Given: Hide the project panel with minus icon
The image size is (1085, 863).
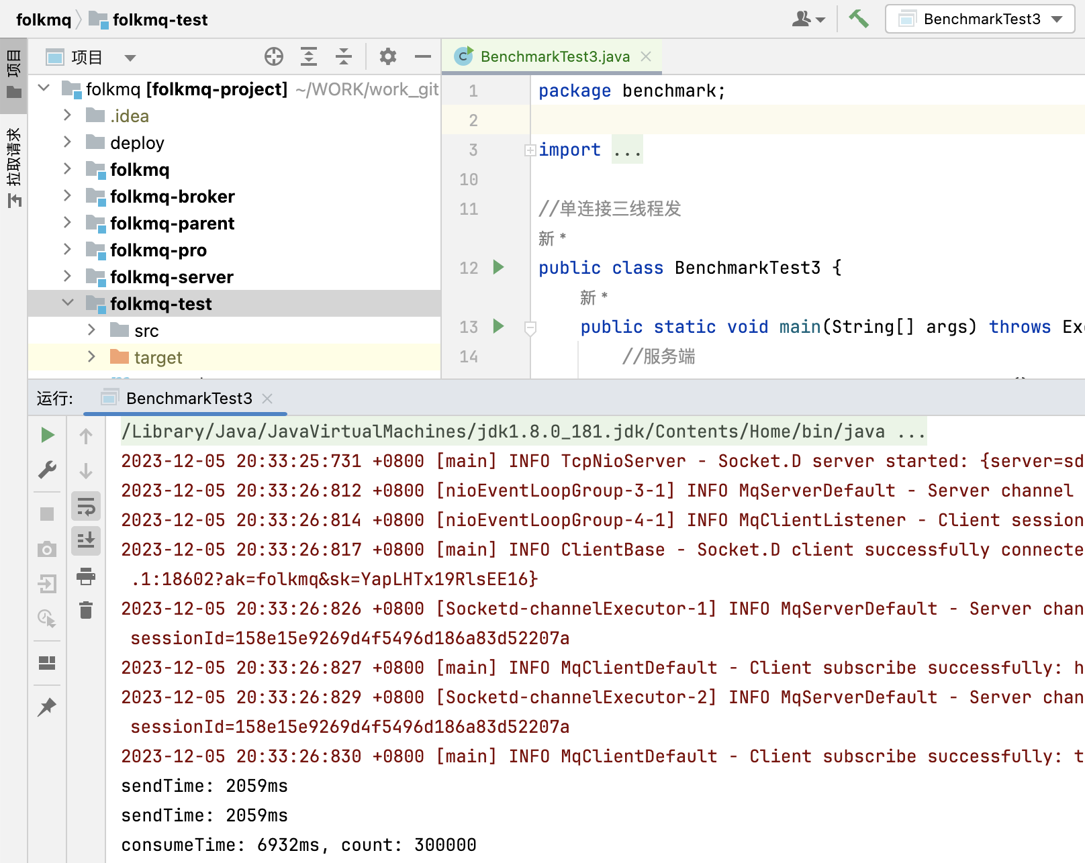Looking at the screenshot, I should click(x=422, y=57).
